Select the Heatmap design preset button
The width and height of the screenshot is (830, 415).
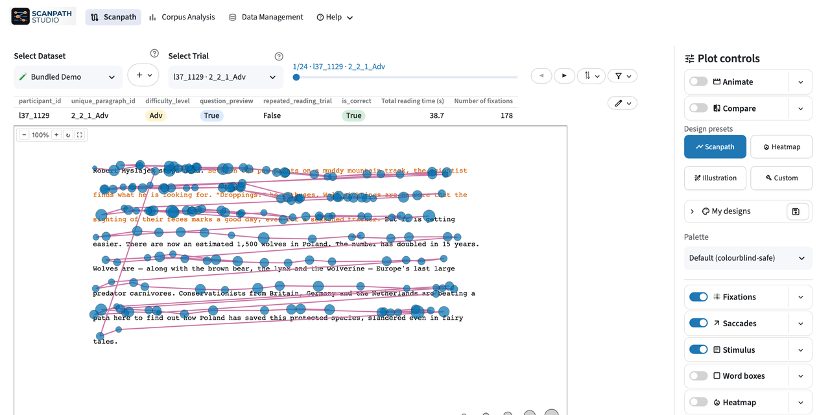click(x=781, y=147)
